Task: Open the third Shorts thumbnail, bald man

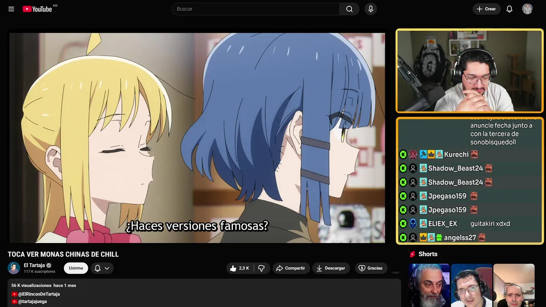Action: tap(514, 285)
